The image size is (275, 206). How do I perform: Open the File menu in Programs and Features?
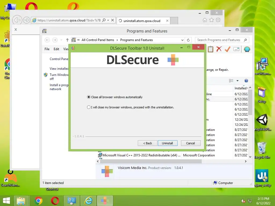pyautogui.click(x=47, y=49)
